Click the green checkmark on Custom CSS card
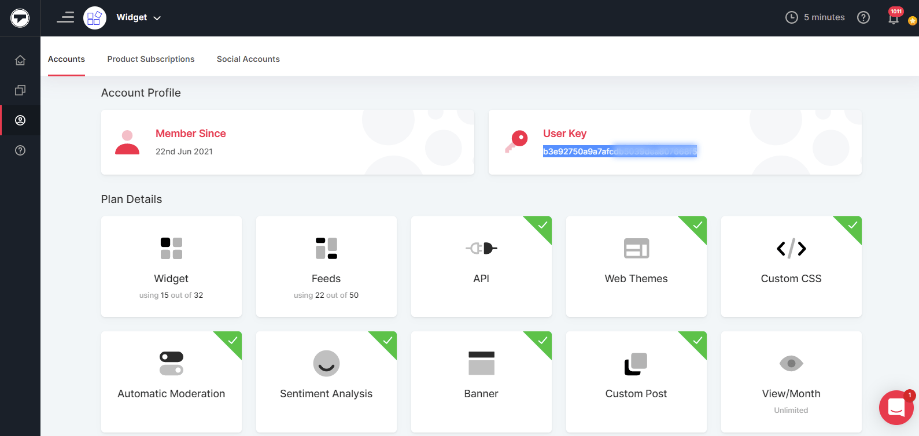Image resolution: width=919 pixels, height=436 pixels. point(852,225)
